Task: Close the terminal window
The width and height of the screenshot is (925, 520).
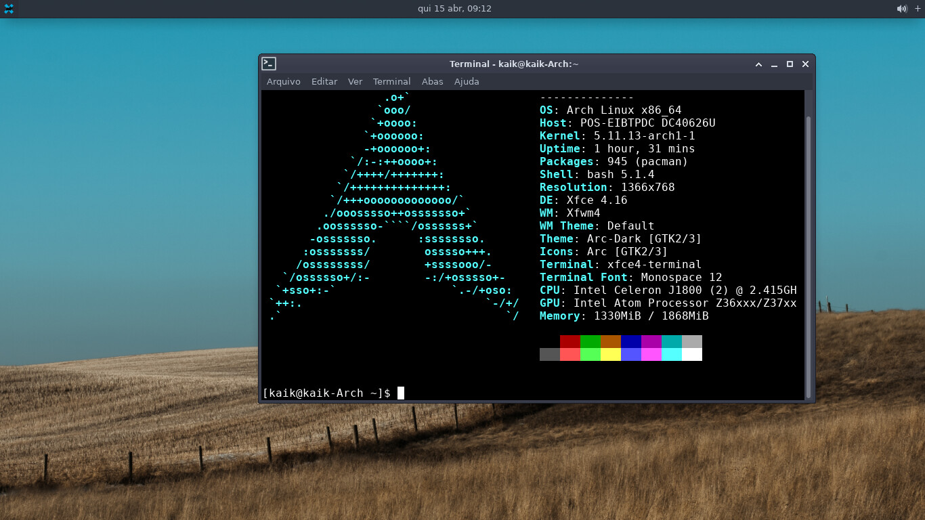Action: tap(805, 64)
